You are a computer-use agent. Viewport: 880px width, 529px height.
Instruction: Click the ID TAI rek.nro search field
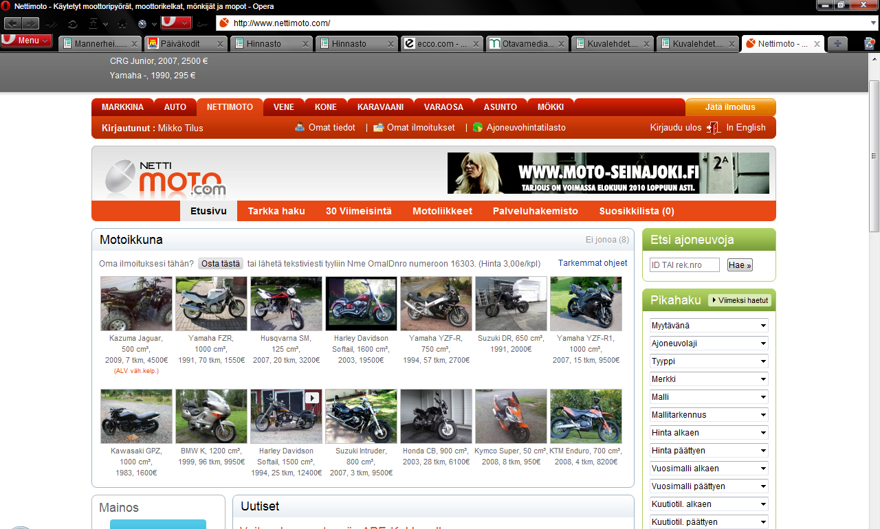tap(684, 265)
